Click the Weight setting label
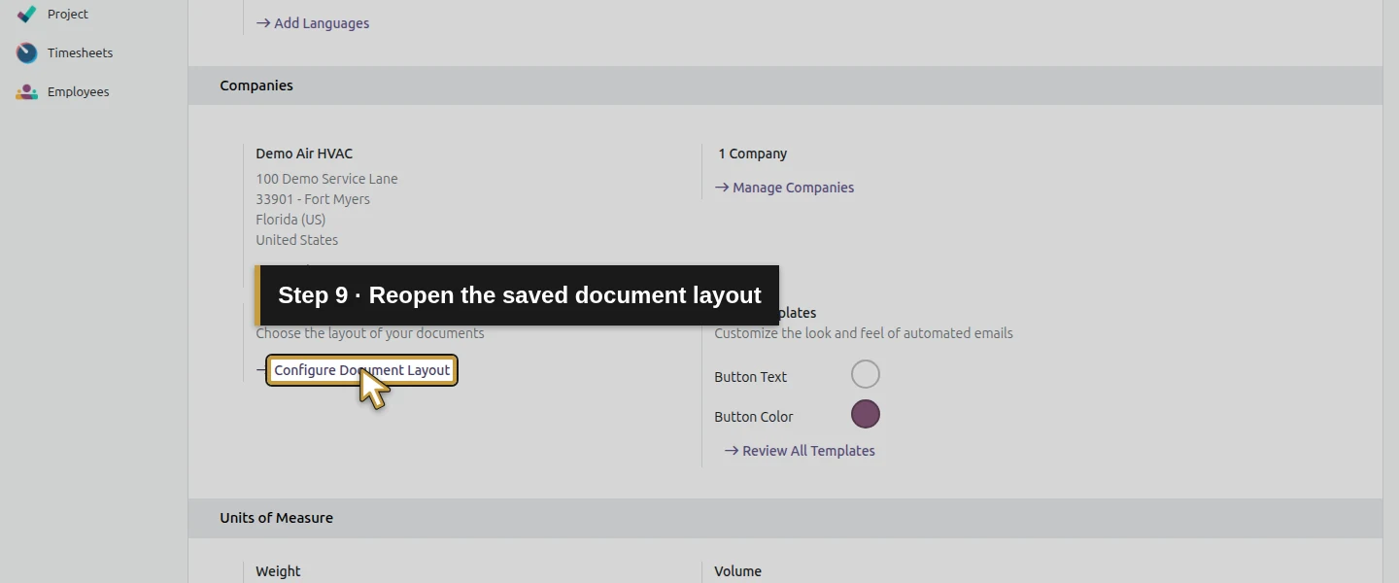 click(278, 571)
